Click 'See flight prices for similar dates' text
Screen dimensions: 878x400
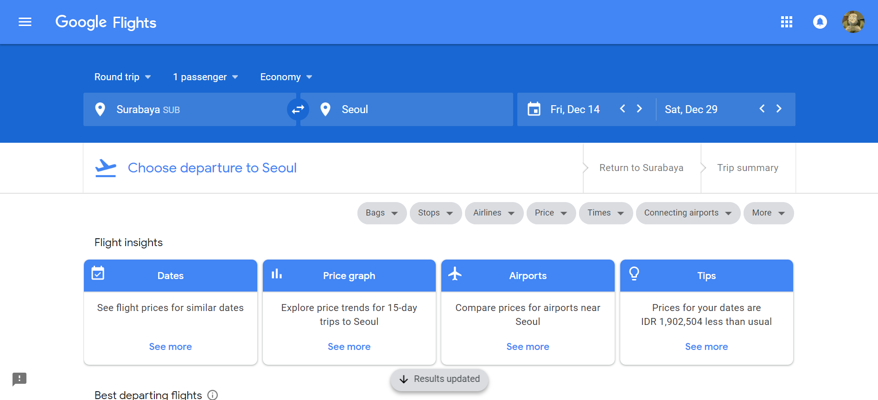coord(171,308)
